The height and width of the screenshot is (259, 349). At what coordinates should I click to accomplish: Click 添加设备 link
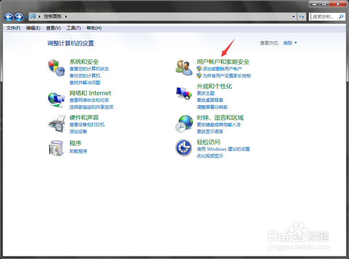tap(78, 132)
